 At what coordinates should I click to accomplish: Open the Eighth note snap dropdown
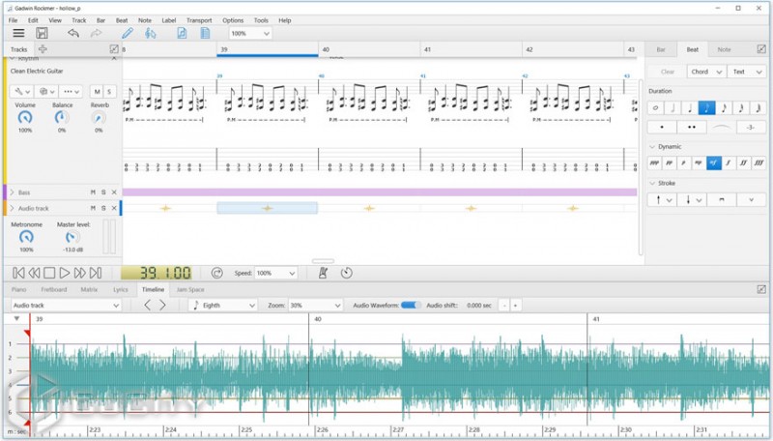[x=224, y=305]
